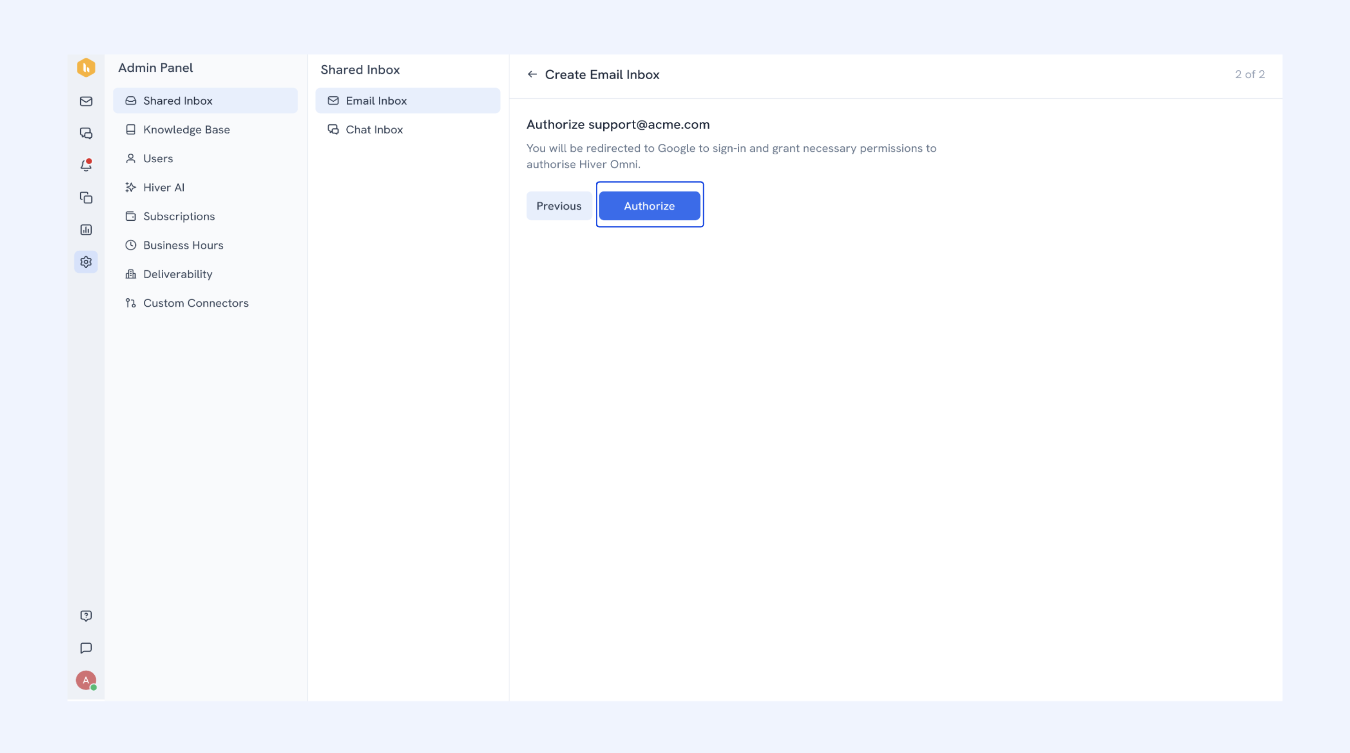The image size is (1350, 753).
Task: Click the Previous button
Action: [x=559, y=205]
